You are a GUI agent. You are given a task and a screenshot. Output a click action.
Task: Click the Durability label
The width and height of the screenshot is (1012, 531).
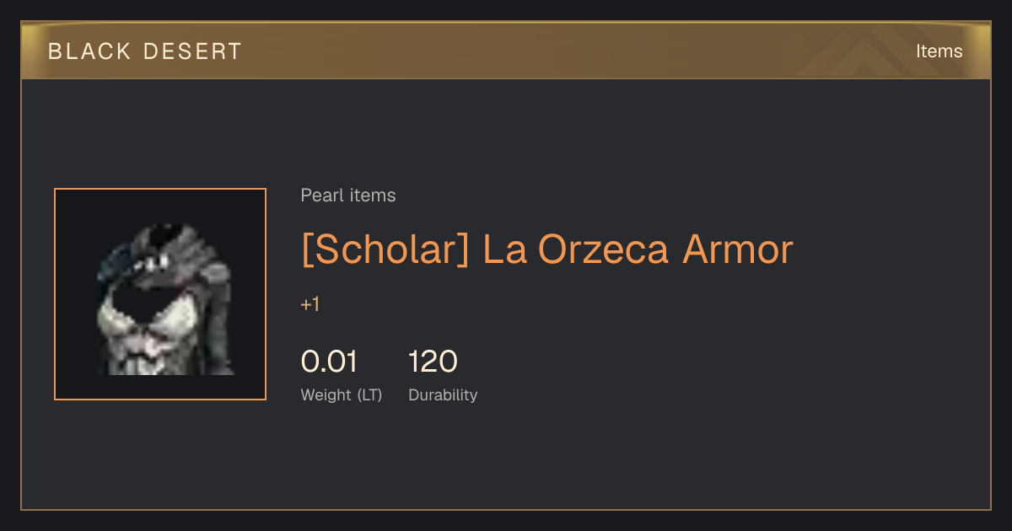[443, 395]
